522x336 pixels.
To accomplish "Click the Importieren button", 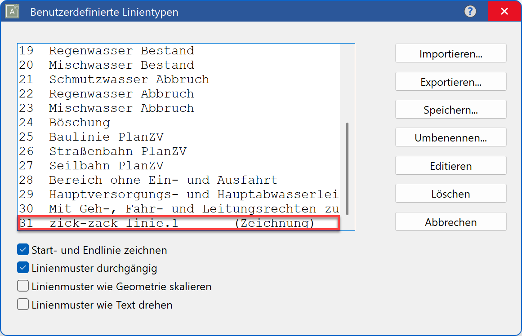I will click(450, 53).
